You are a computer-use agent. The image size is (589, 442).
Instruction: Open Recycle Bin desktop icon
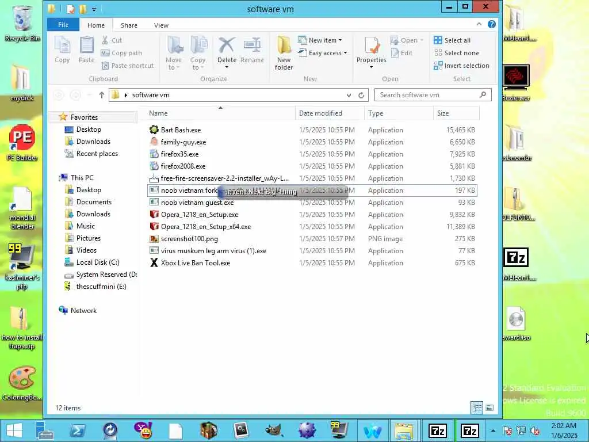pyautogui.click(x=22, y=23)
